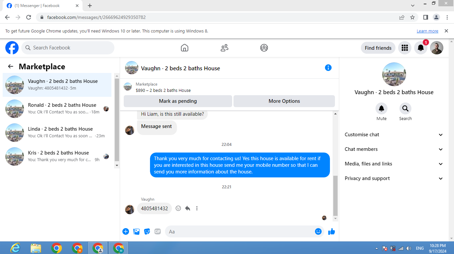Open Kris 2 beds 2 baths House chat
Screen dimensions: 454x254
(57, 157)
